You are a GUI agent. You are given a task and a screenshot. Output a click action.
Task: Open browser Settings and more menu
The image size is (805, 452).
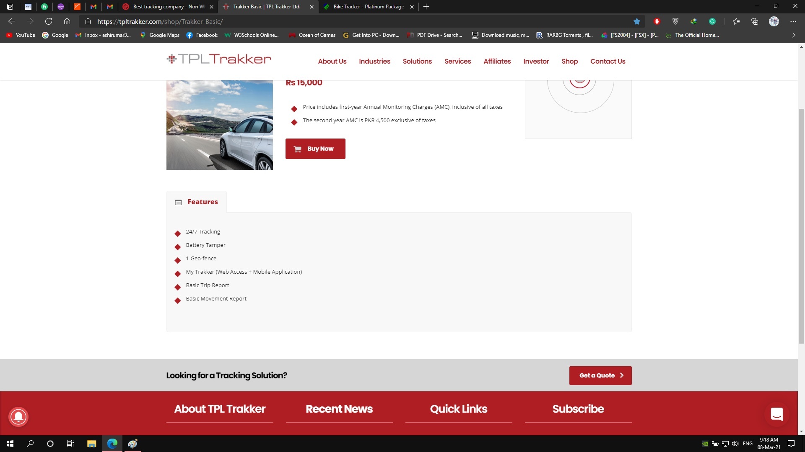coord(793,21)
